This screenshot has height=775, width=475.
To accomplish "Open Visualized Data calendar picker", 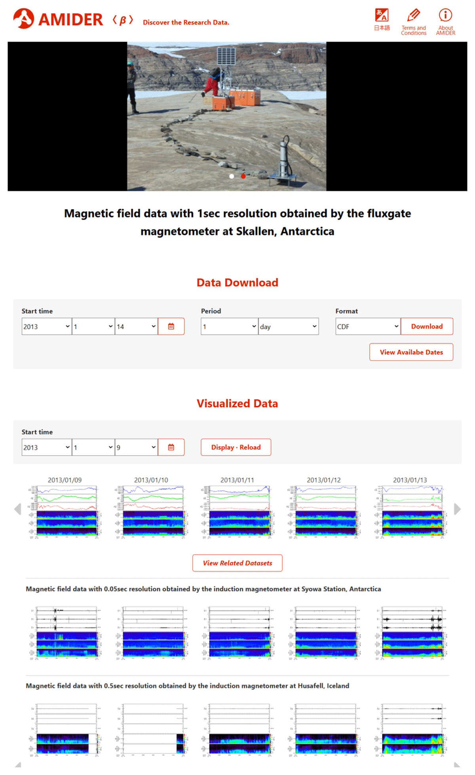I will coord(171,447).
